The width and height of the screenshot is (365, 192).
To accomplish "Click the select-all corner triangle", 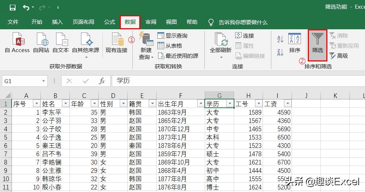I will point(8,95).
